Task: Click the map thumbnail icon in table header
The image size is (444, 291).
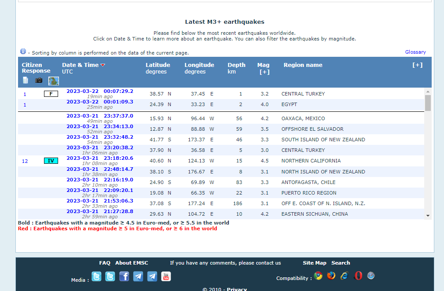Action: pos(53,81)
